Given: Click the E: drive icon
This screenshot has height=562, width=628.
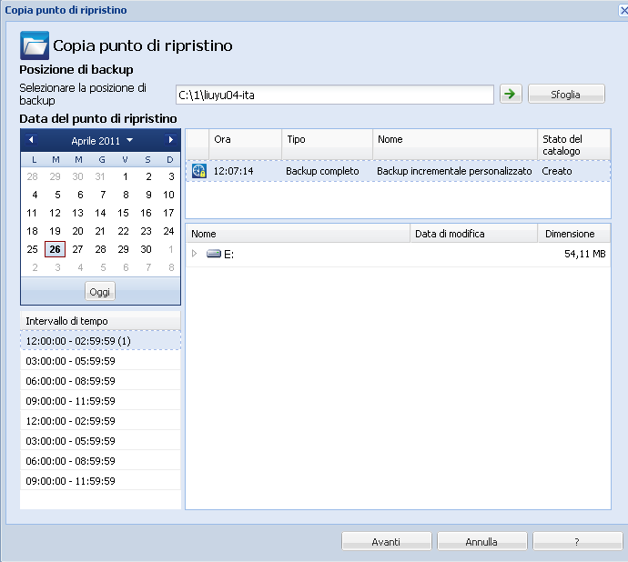Looking at the screenshot, I should coord(214,255).
